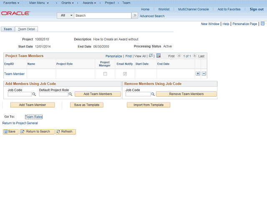267x200 pixels.
Task: Add a new row with plus icon
Action: coord(198,74)
